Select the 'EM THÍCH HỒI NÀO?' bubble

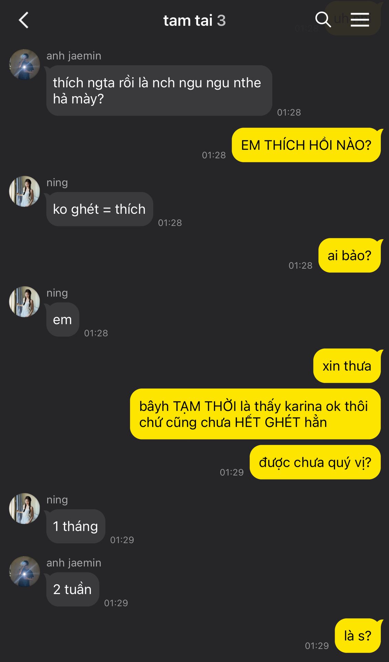[306, 145]
